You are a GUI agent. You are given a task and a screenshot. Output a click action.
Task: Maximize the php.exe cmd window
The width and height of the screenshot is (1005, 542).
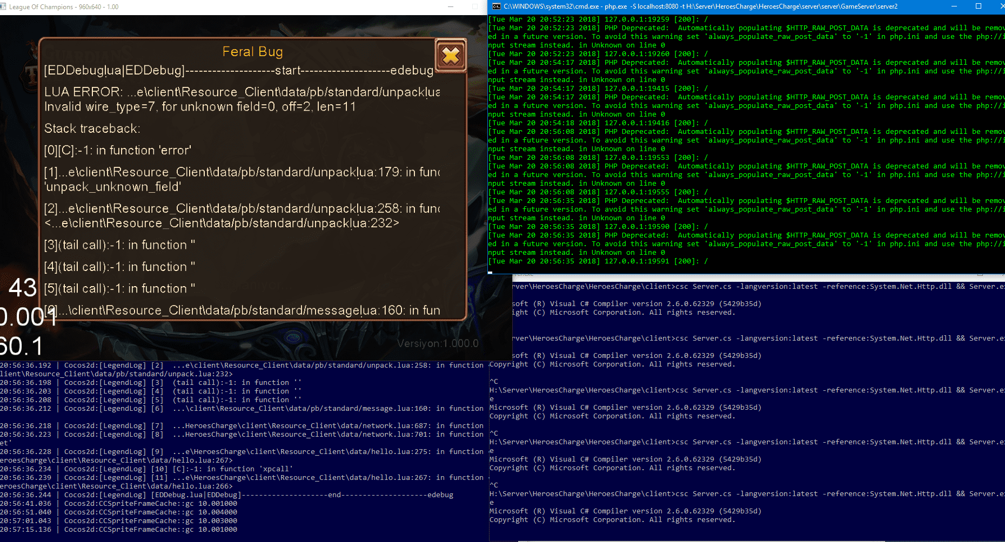(x=979, y=6)
